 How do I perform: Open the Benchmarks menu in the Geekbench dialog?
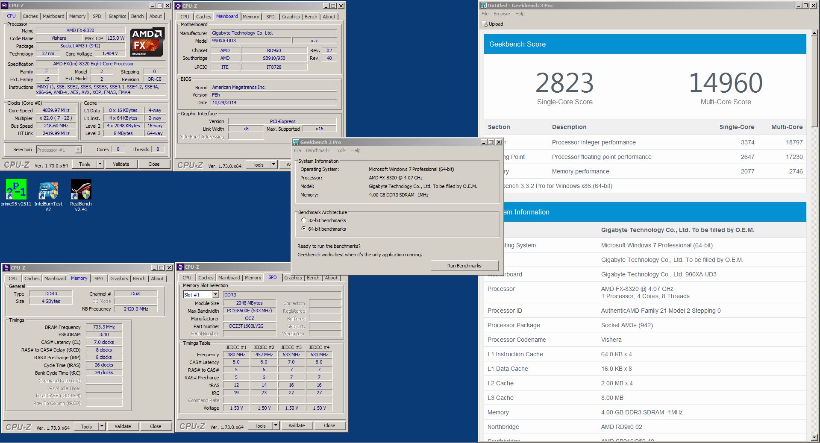pos(318,150)
